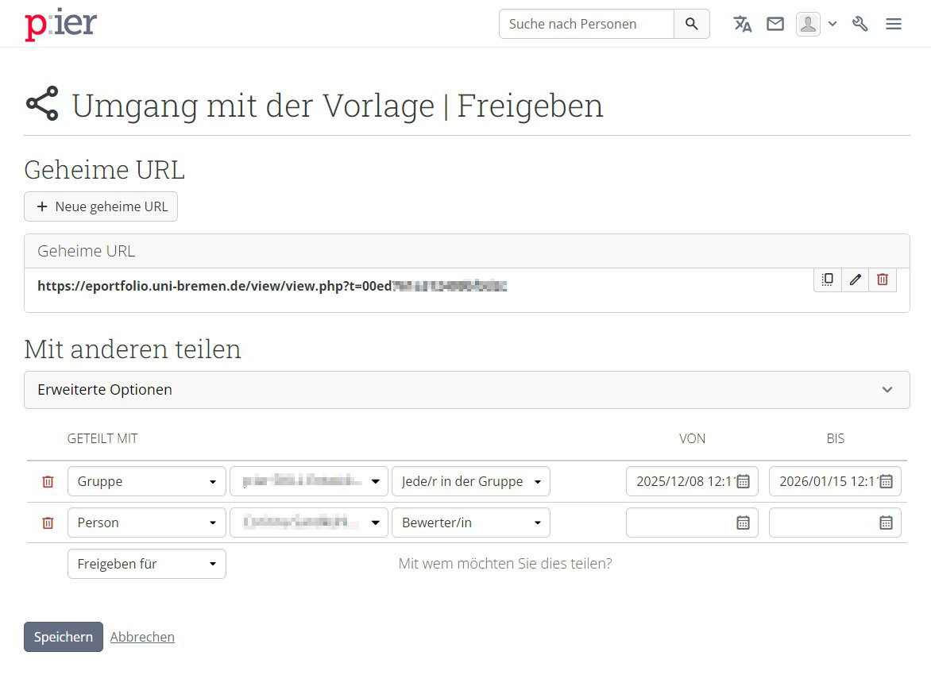
Task: Open the calendar picker for the VON date
Action: [x=744, y=481]
